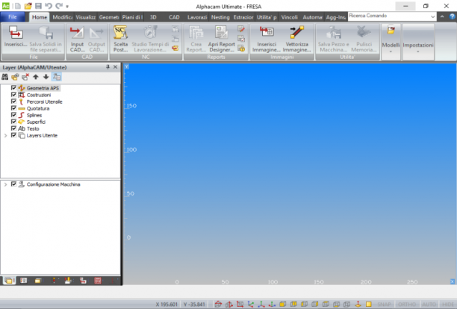Click Save icon in quick access toolbar

click(x=38, y=6)
